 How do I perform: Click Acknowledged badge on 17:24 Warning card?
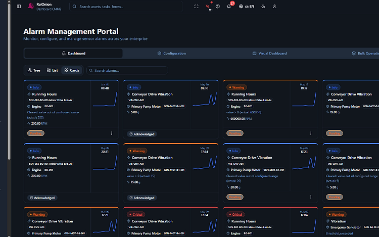pos(142,198)
